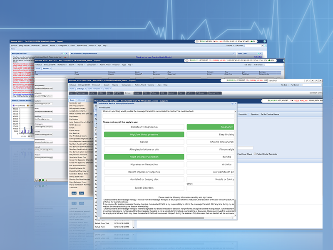Click Set As Practice Banner
This screenshot has height=250, width=333.
[270, 114]
